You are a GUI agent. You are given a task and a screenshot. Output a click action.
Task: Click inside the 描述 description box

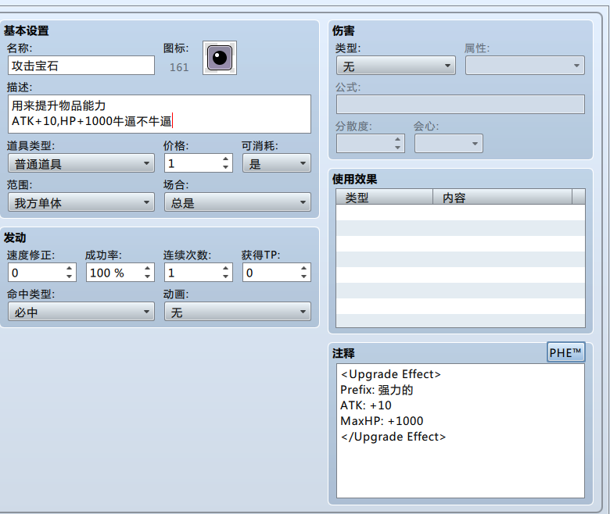(x=159, y=114)
